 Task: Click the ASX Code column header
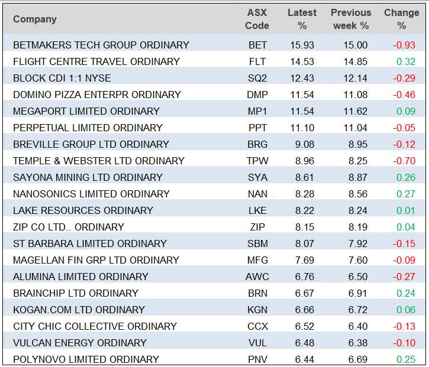[x=257, y=20]
